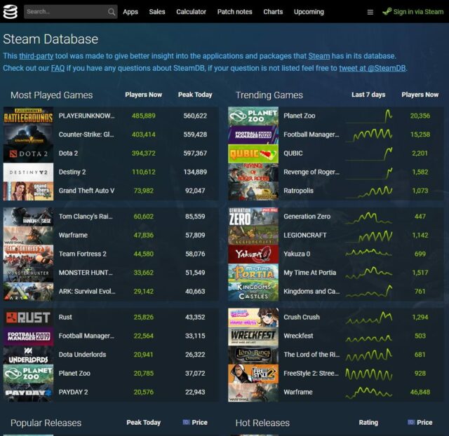Select the Planet Zoo trending thumbnail

point(253,116)
